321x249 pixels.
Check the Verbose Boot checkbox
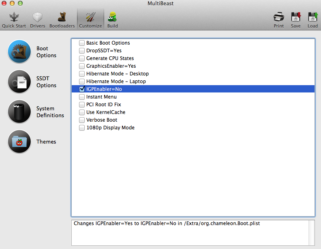(82, 120)
